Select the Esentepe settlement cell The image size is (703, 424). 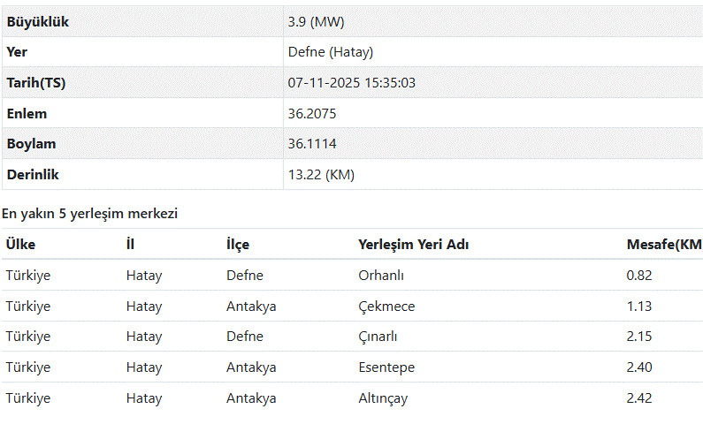tap(386, 367)
